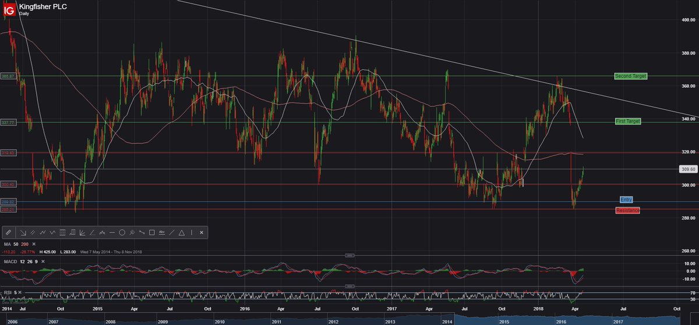Click the MA period value 200
699x325 pixels.
point(25,244)
